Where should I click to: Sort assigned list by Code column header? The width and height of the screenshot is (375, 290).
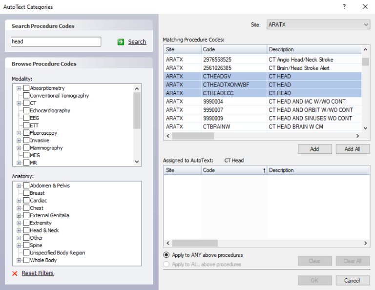tap(233, 170)
